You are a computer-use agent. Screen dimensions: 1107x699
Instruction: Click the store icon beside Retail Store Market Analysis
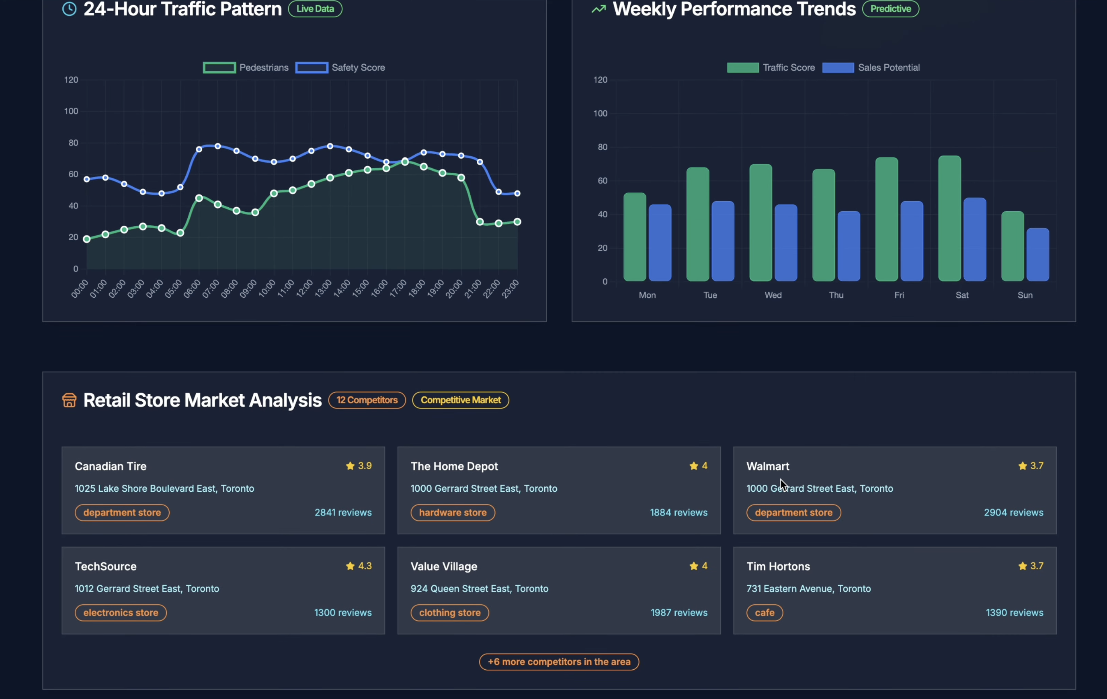[70, 400]
